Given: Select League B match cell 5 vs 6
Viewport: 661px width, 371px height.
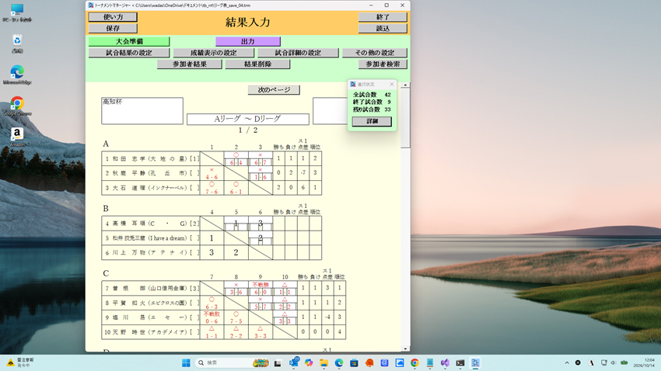Looking at the screenshot, I should click(260, 238).
